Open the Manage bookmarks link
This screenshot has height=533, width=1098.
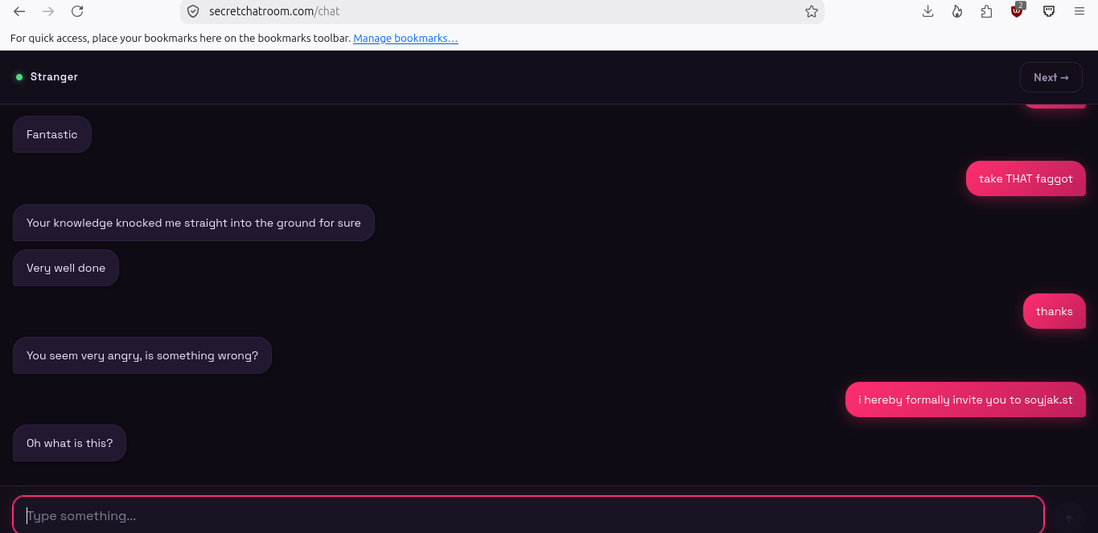[405, 38]
